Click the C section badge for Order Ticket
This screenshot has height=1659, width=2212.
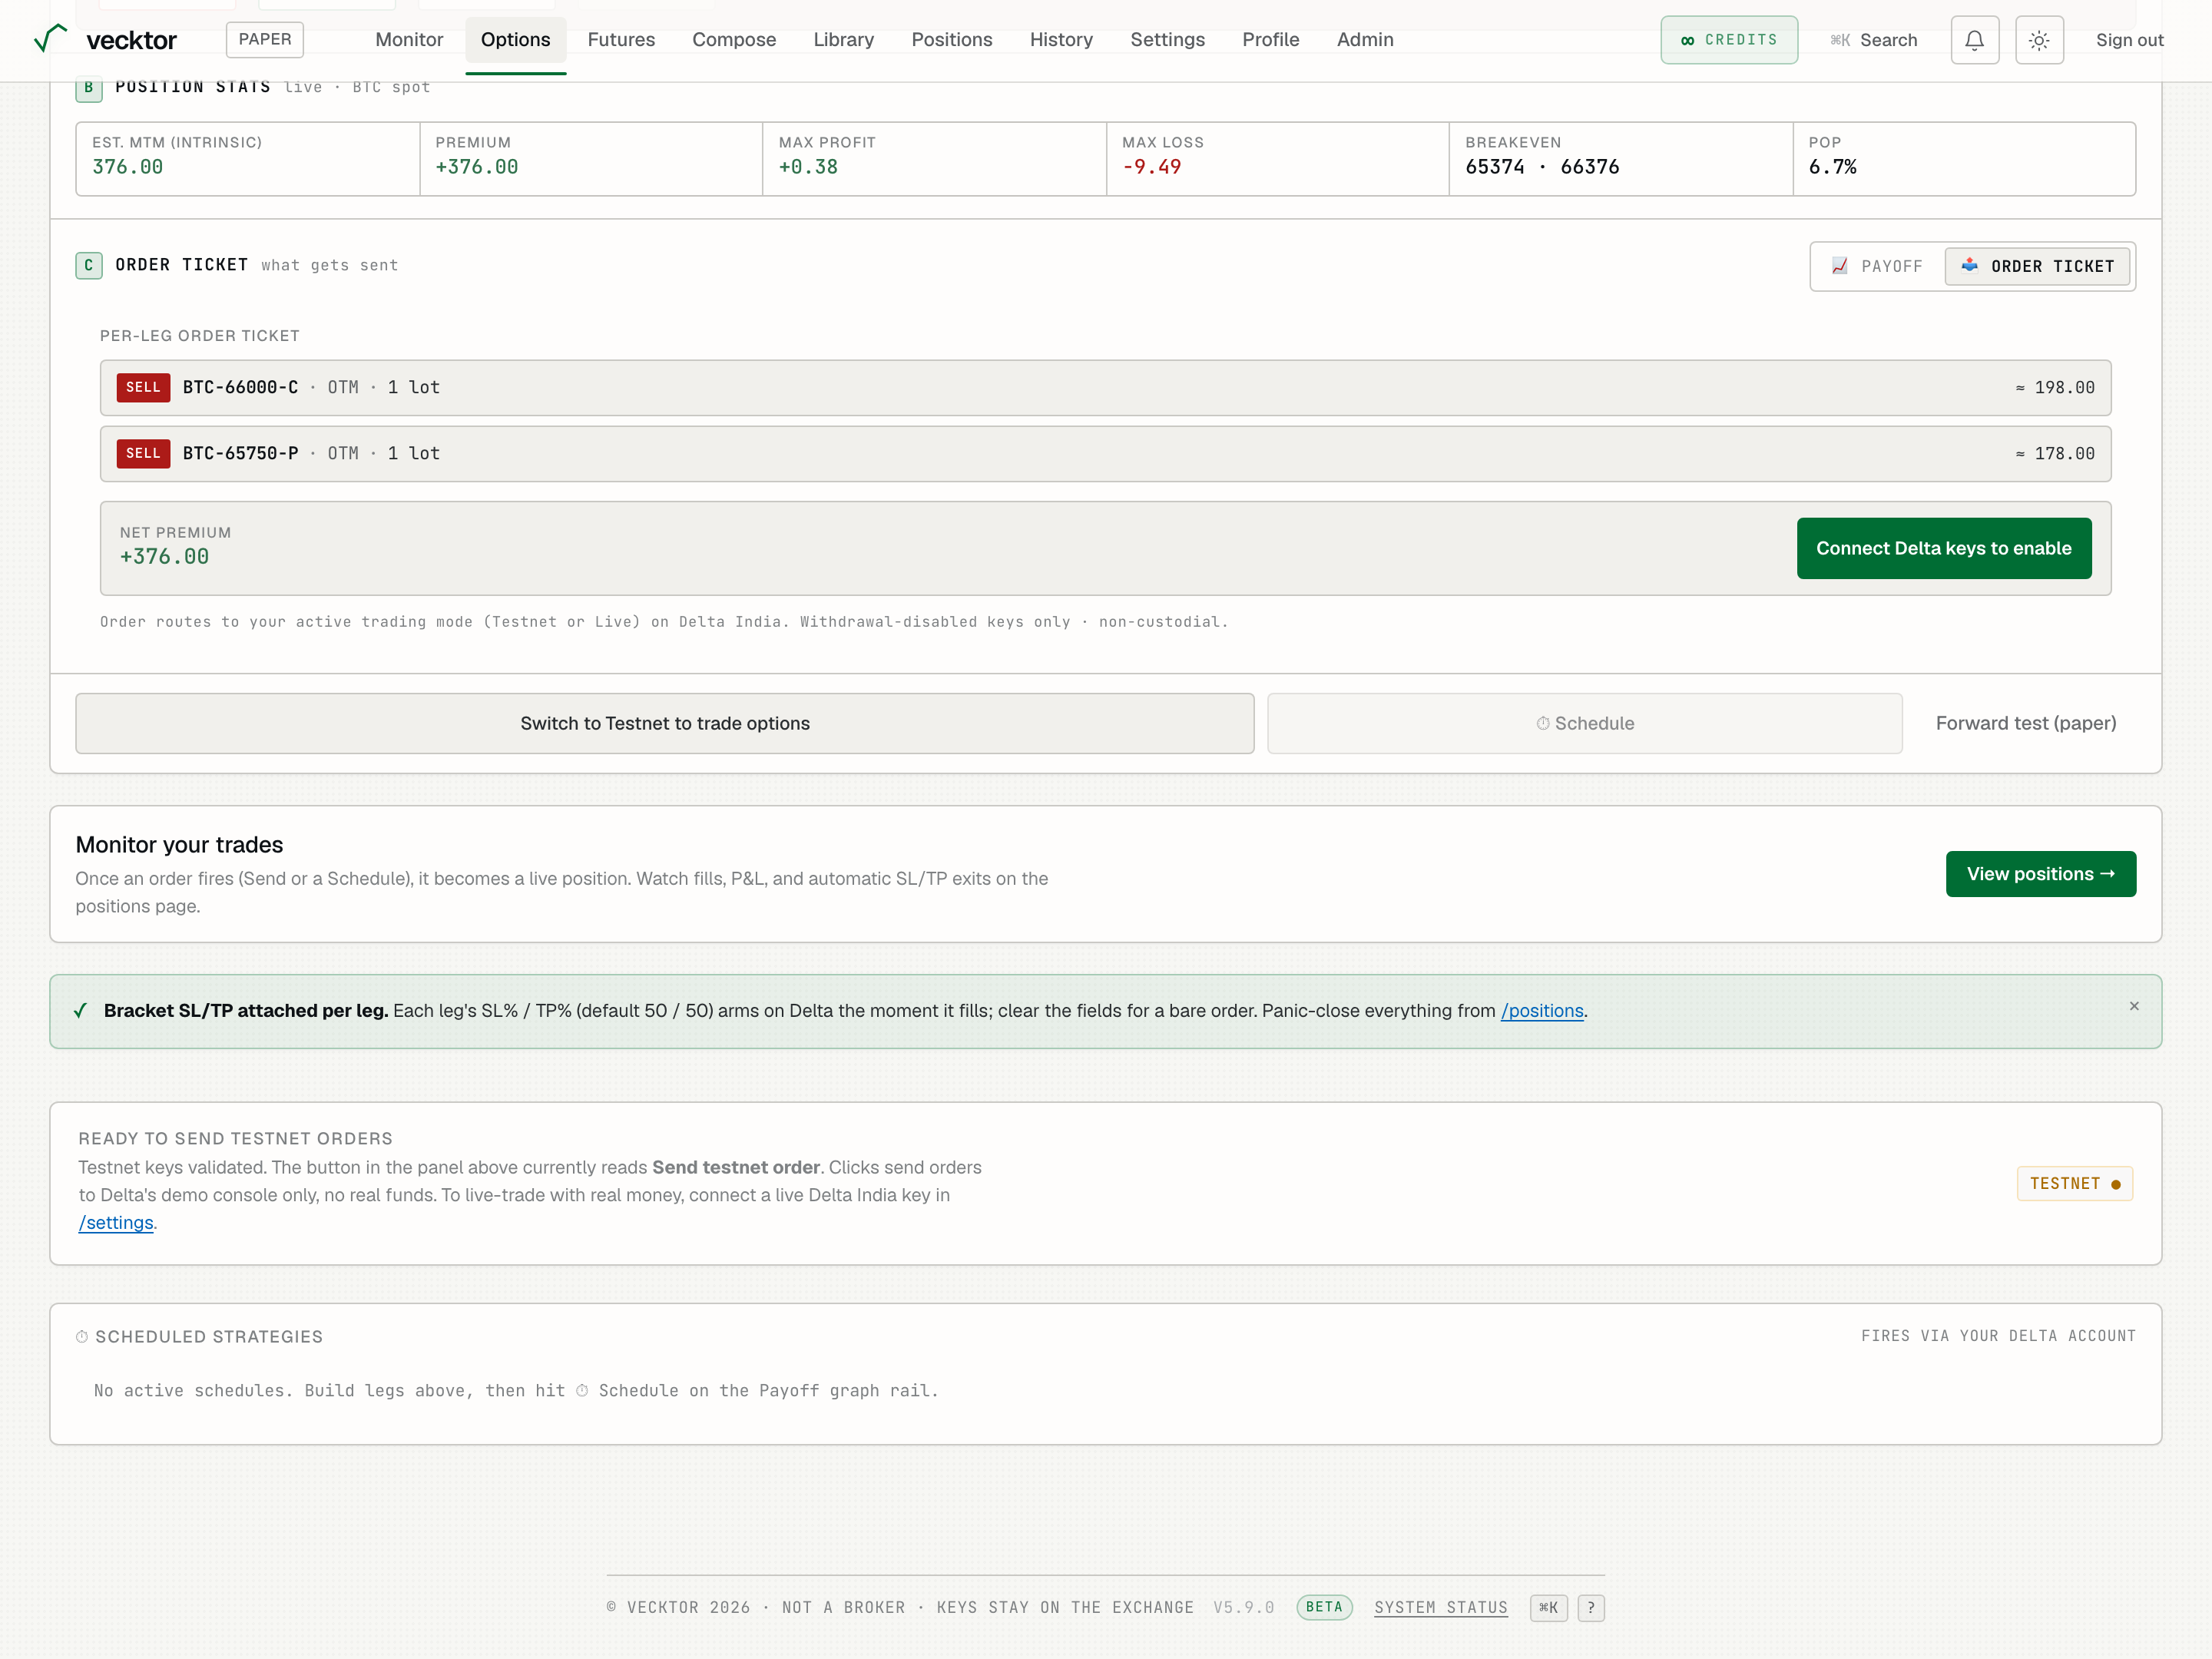[x=89, y=265]
